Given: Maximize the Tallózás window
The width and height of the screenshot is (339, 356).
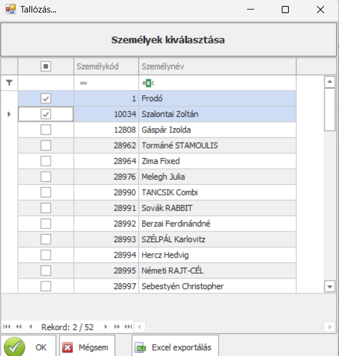Looking at the screenshot, I should point(285,10).
